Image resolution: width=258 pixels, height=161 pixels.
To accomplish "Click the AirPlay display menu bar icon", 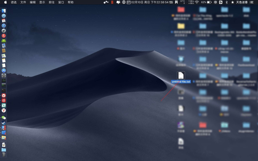I will (x=118, y=2).
